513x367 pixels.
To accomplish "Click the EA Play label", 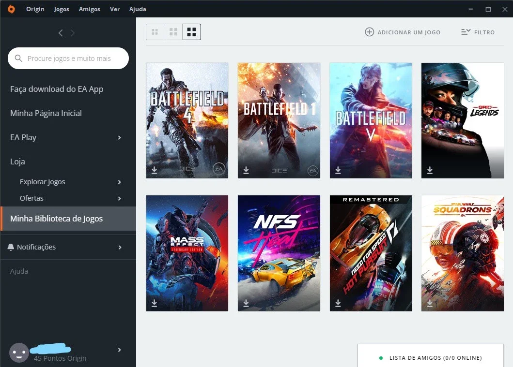I will (x=23, y=137).
